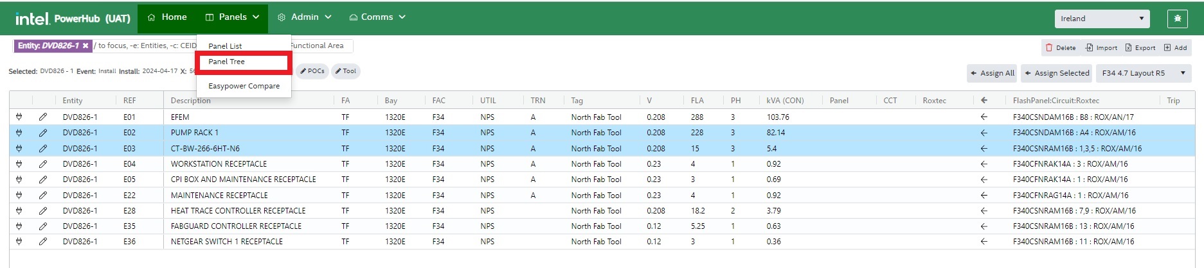Click the arrow icon in column header
The width and height of the screenshot is (1204, 268).
pos(984,101)
